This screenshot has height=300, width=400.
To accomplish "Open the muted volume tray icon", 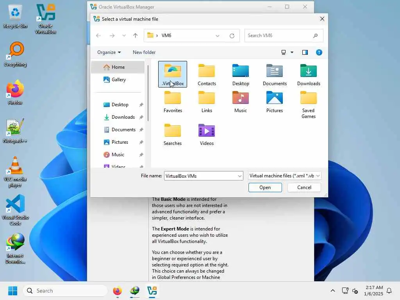I will [355, 291].
